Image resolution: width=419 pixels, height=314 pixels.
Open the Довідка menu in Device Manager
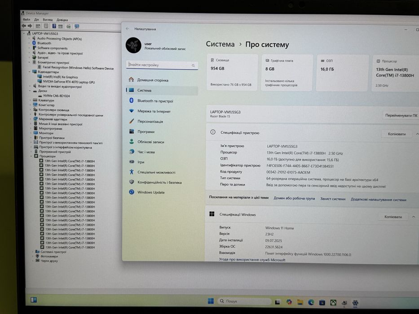coord(62,20)
